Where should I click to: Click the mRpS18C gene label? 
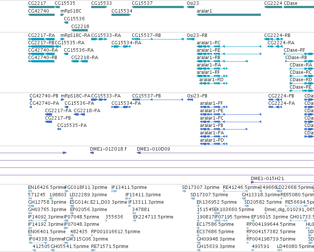pos(71,11)
